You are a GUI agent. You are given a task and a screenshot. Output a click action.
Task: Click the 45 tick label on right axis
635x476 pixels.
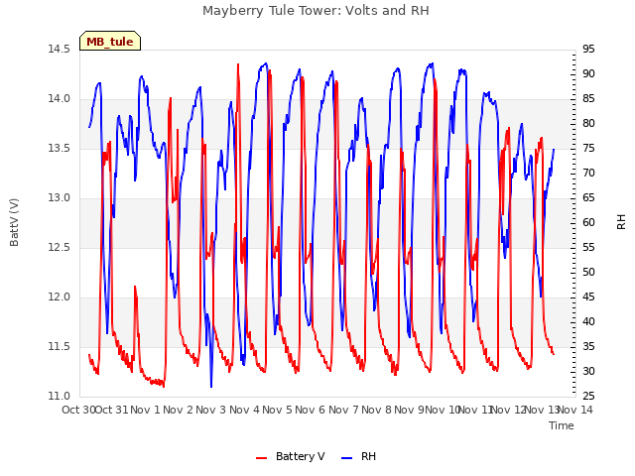click(x=588, y=297)
